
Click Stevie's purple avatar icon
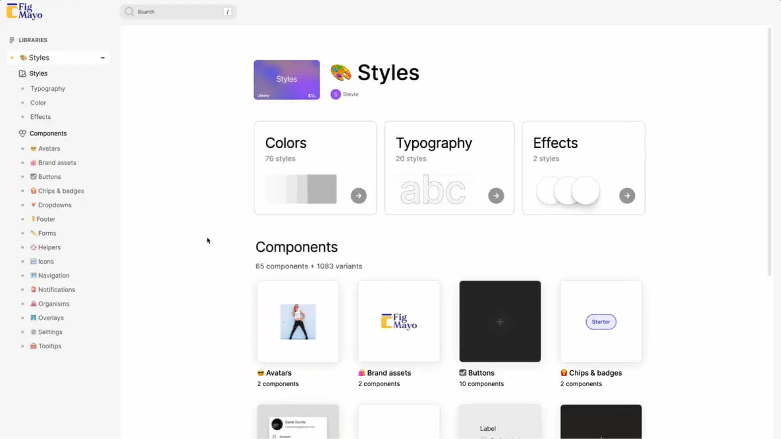tap(335, 94)
